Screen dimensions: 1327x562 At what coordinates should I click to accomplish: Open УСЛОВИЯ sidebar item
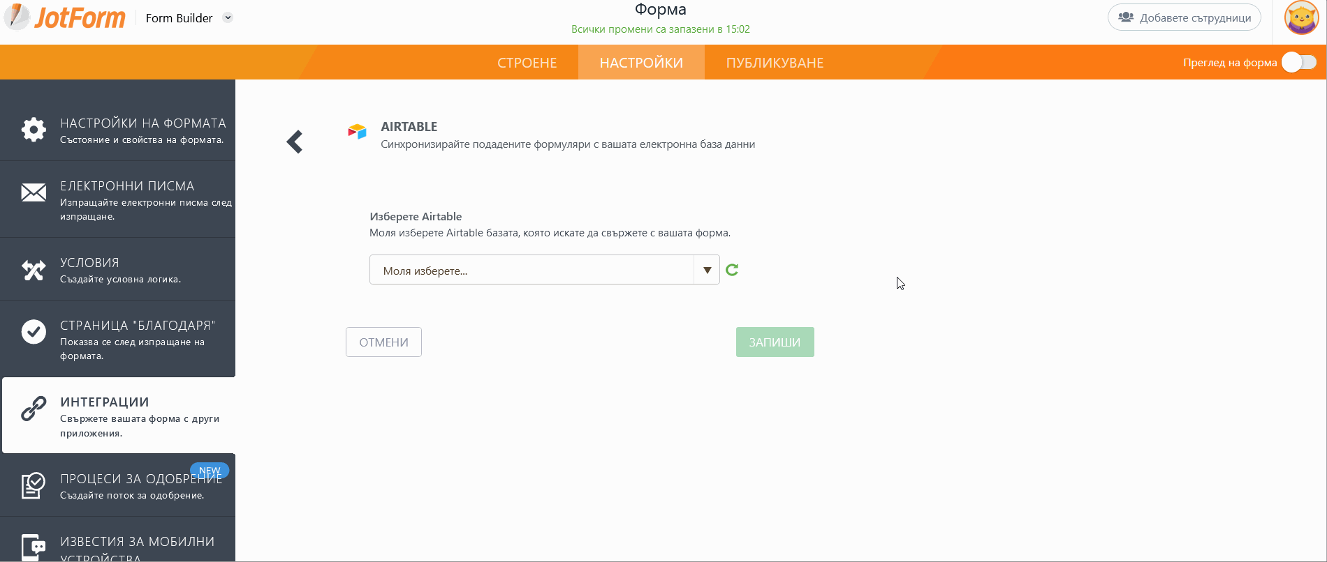[x=117, y=269]
